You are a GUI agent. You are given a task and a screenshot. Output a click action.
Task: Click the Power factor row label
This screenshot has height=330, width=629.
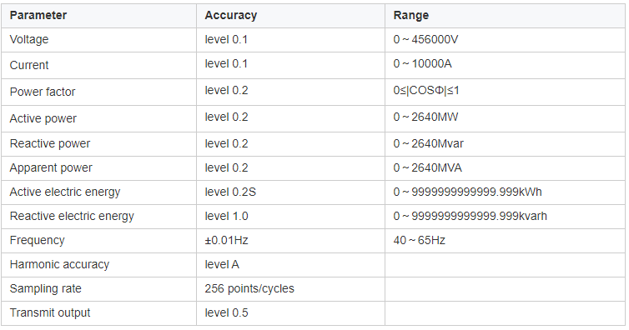(x=43, y=92)
